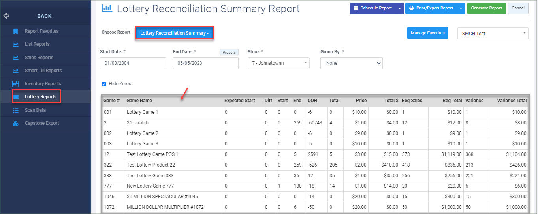This screenshot has width=538, height=214.
Task: Click the back arrow icon in sidebar
Action: 6,16
